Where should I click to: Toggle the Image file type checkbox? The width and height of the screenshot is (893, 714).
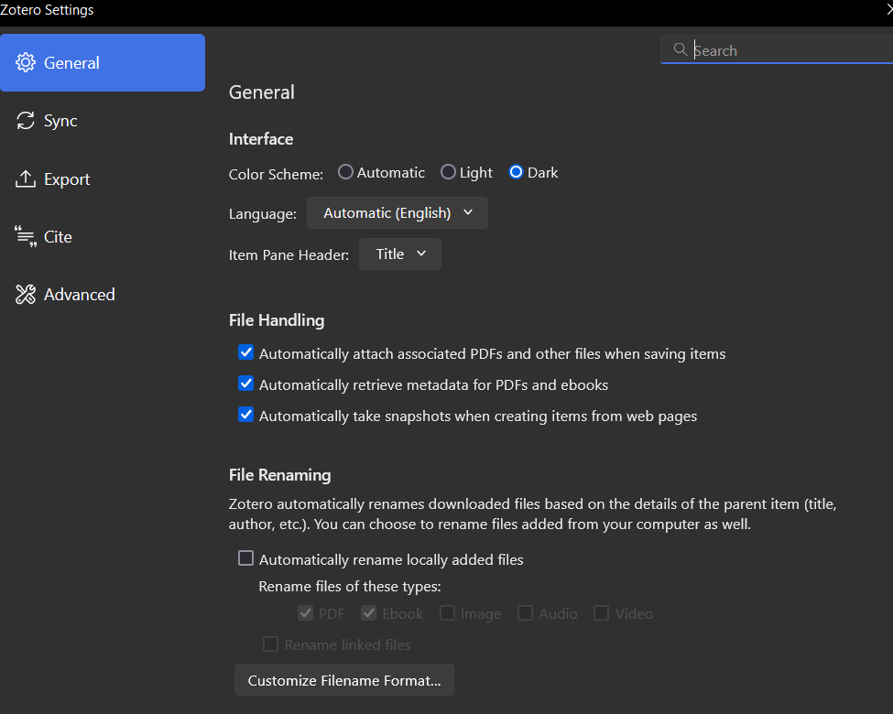click(x=448, y=613)
